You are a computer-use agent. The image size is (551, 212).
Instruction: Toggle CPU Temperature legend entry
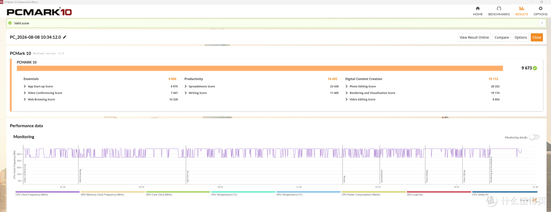(x=243, y=193)
